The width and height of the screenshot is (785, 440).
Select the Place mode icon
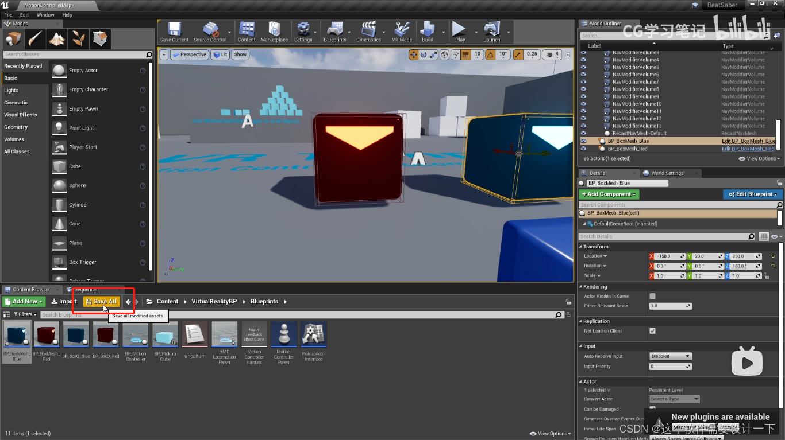coord(13,38)
